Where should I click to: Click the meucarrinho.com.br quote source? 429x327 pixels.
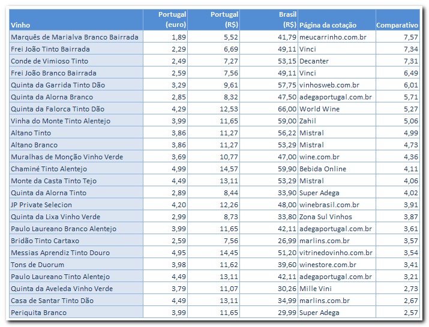337,37
